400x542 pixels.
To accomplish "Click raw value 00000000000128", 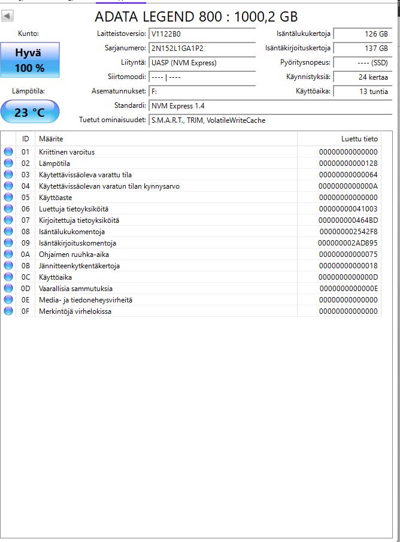I will pyautogui.click(x=348, y=163).
